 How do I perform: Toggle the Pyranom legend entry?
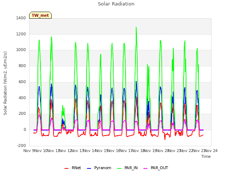click(x=99, y=168)
